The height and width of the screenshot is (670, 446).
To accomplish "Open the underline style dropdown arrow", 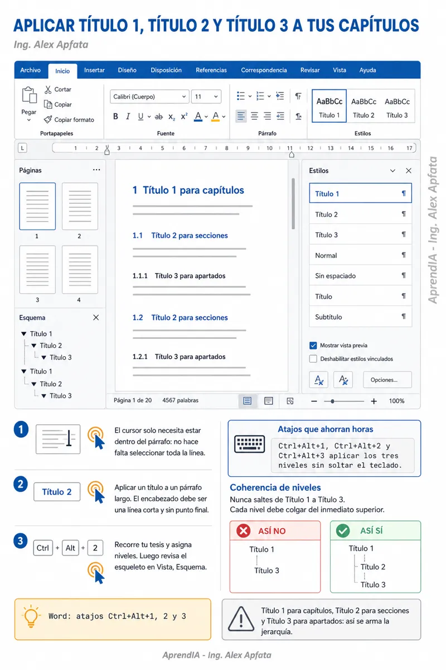I will (149, 117).
